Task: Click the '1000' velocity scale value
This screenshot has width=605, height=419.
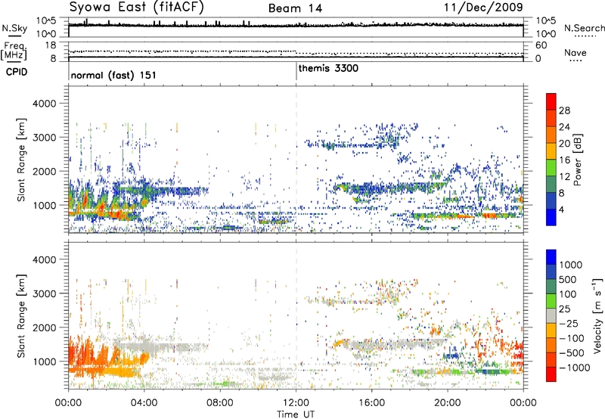Action: click(571, 265)
